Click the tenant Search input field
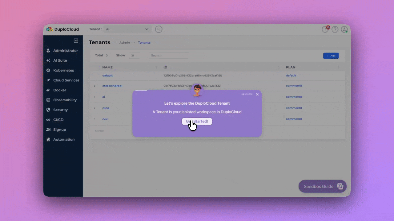 click(169, 56)
